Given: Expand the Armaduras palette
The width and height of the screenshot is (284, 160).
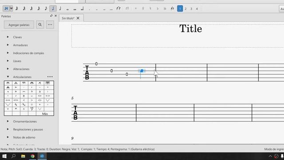Looking at the screenshot, I should (8, 45).
